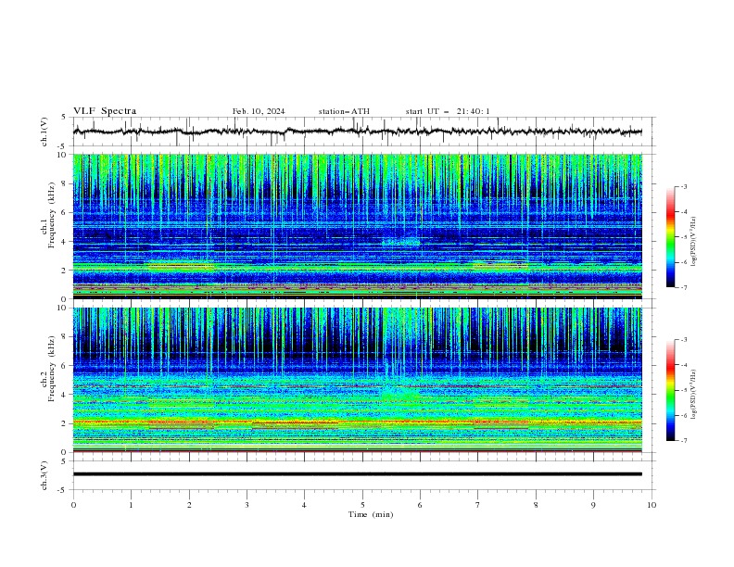Screen dimensions: 734x567
Task: Click the time axis tick label "0"
Action: (x=73, y=505)
